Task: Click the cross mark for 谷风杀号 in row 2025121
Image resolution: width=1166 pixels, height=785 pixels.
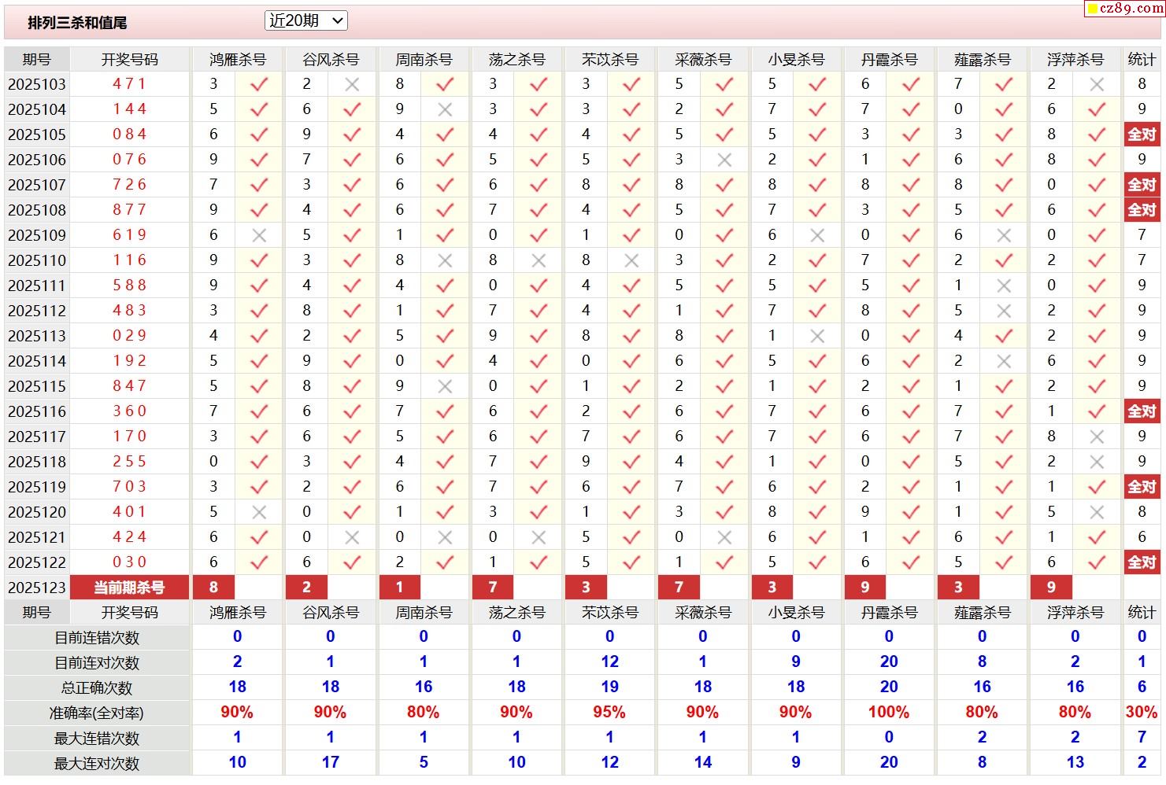Action: click(x=352, y=537)
